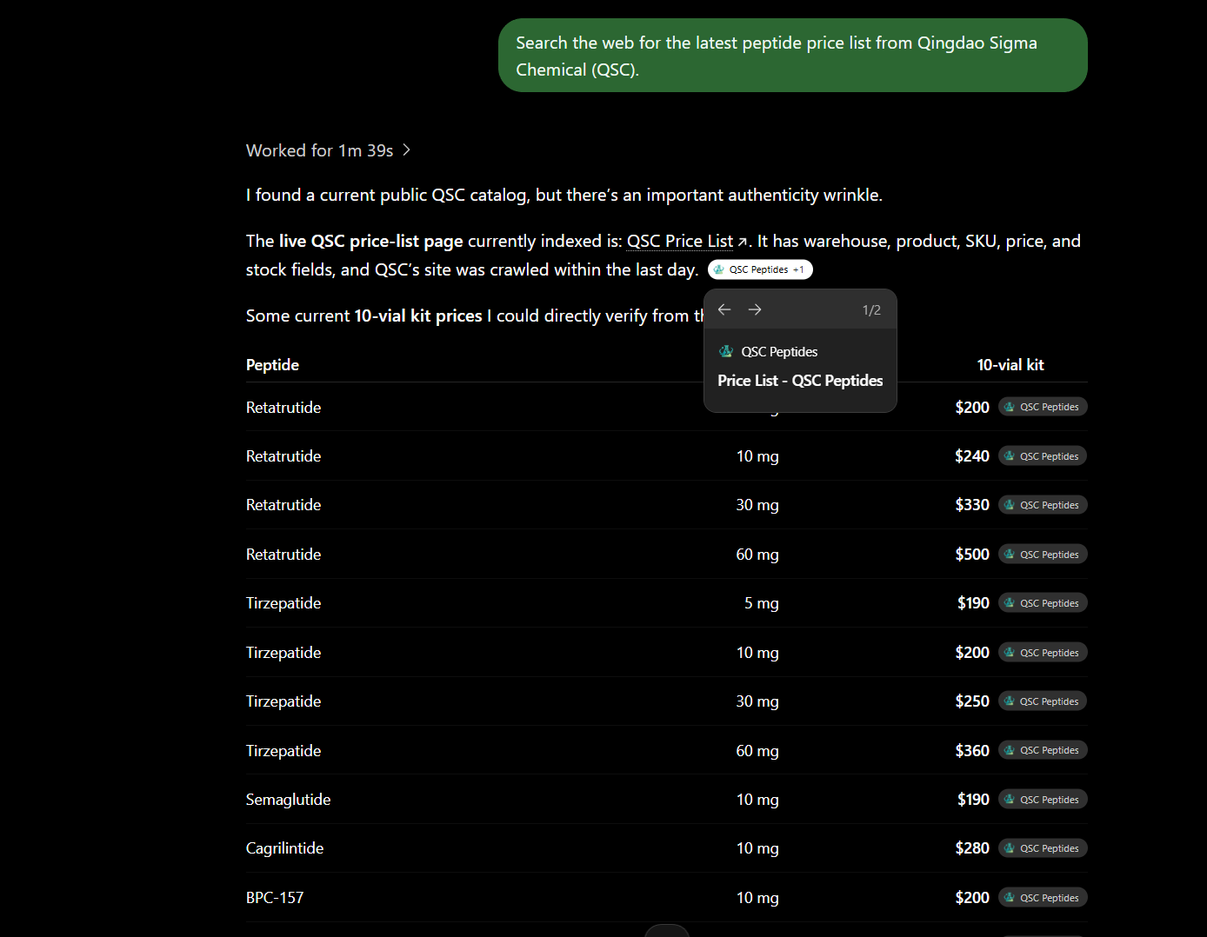The width and height of the screenshot is (1207, 937).
Task: Open QSC Peptides chip in first Retatrutide row
Action: pos(1043,407)
